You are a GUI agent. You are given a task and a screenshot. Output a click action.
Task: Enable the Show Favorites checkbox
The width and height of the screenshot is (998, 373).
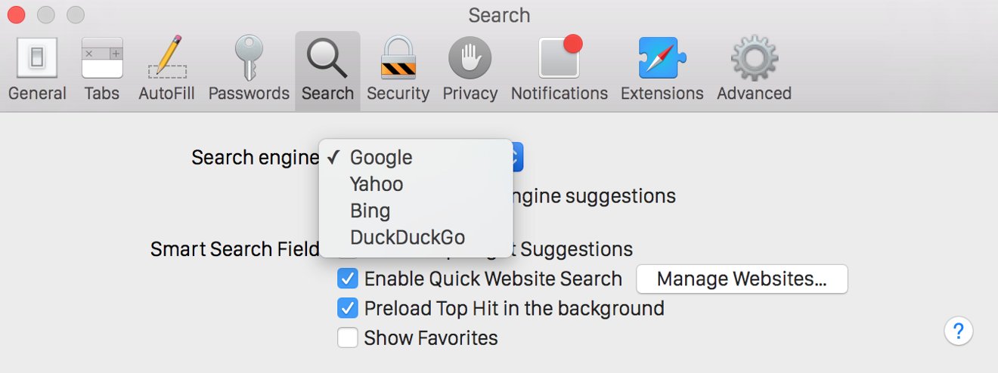click(348, 338)
